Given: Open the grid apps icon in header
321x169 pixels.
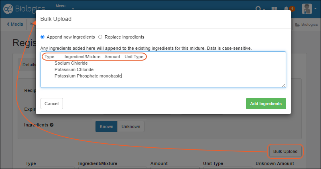Looking at the screenshot, I should [274, 8].
